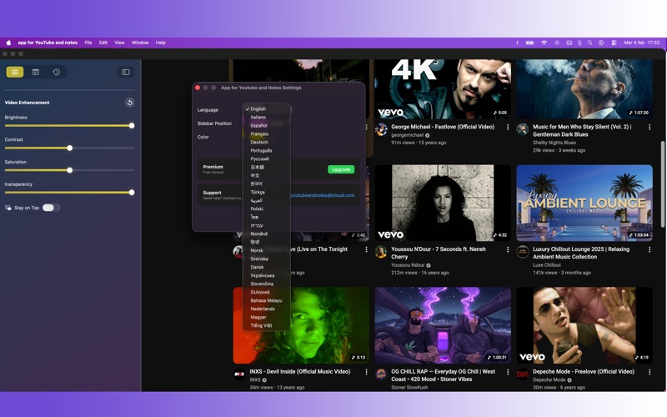Viewport: 667px width, 417px height.
Task: Adjust the Brightness slider handle
Action: (132, 126)
